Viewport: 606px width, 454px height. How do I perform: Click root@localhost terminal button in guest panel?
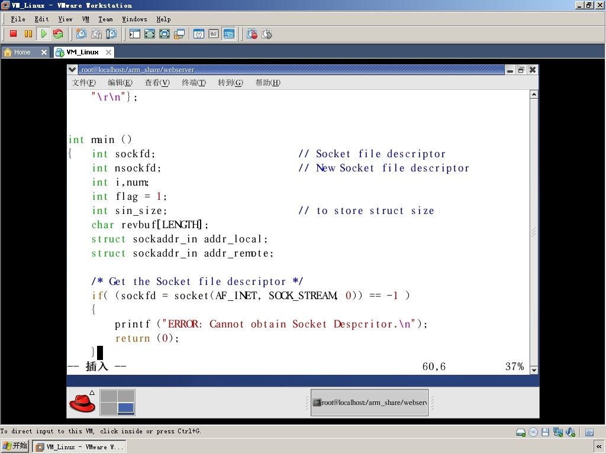(369, 402)
